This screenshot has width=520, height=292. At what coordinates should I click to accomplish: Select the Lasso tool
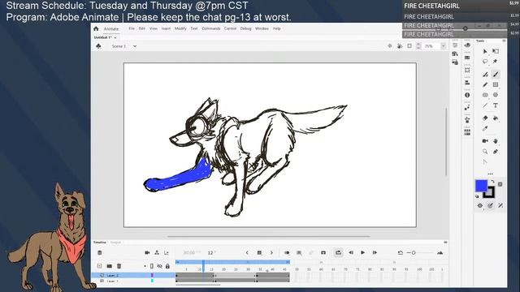pyautogui.click(x=485, y=62)
